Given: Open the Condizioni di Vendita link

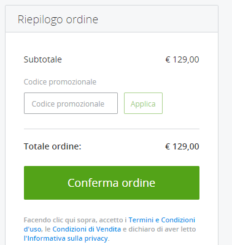Looking at the screenshot, I should (87, 229).
